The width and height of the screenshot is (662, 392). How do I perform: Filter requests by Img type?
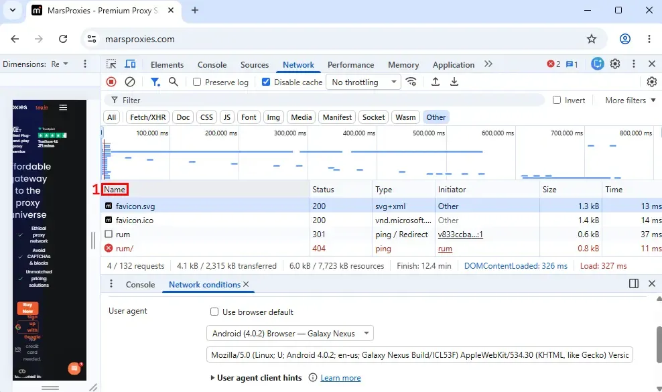273,117
